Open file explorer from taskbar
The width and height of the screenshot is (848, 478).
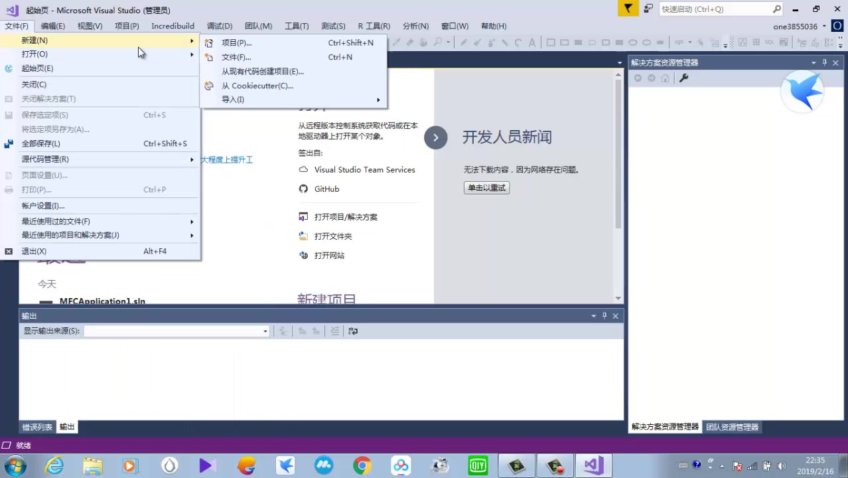(x=92, y=465)
